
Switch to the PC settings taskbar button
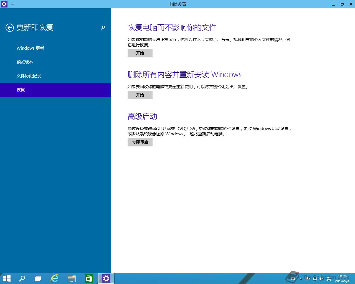pyautogui.click(x=106, y=278)
